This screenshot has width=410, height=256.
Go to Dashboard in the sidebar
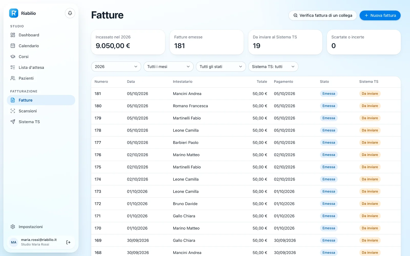(x=41, y=35)
